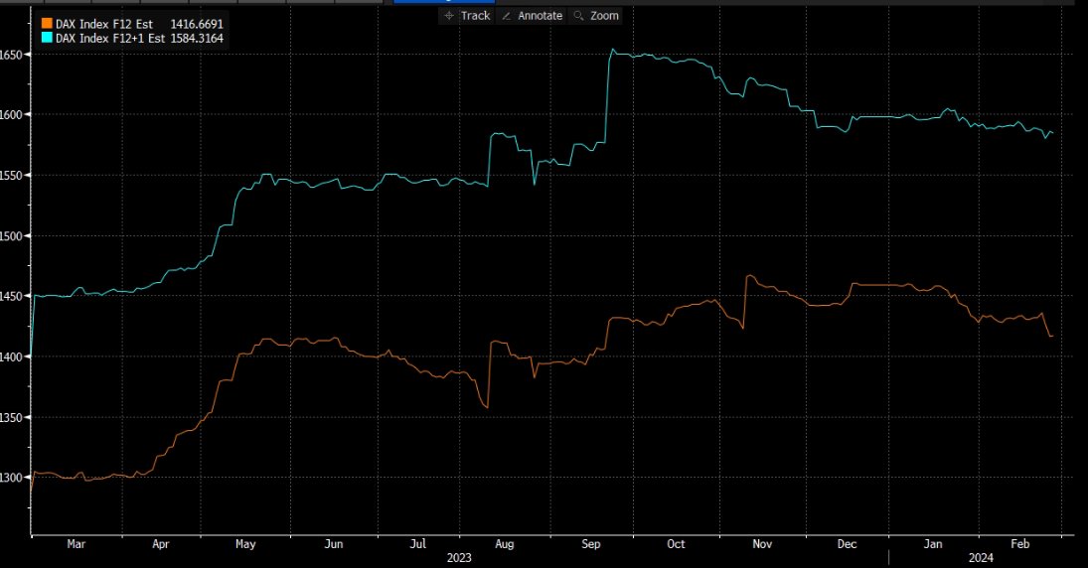Click the Jun label on the time axis
This screenshot has width=1088, height=568.
pos(334,544)
